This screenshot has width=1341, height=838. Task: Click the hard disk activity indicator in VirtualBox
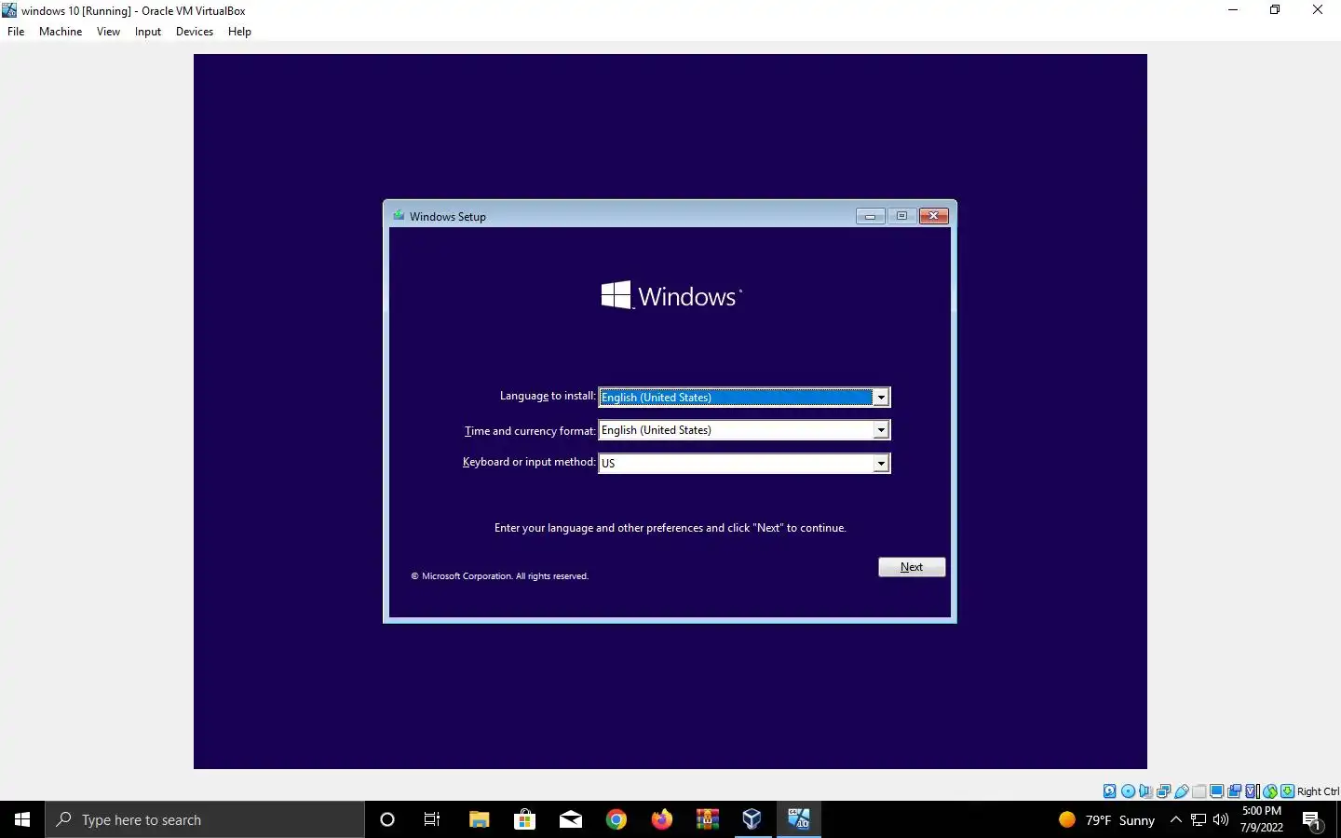[1109, 791]
